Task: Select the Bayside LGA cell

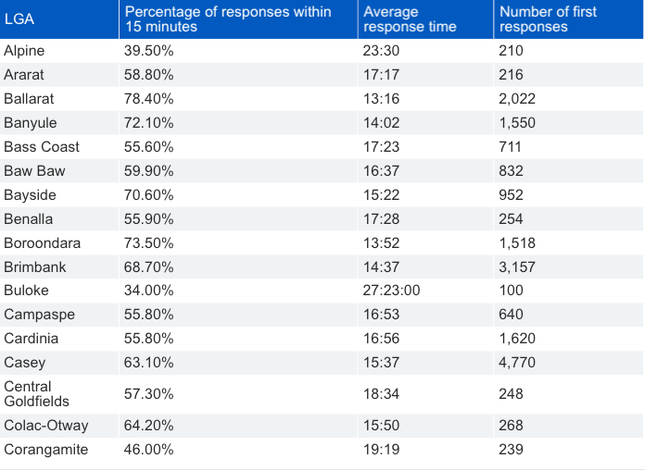Action: (x=30, y=195)
